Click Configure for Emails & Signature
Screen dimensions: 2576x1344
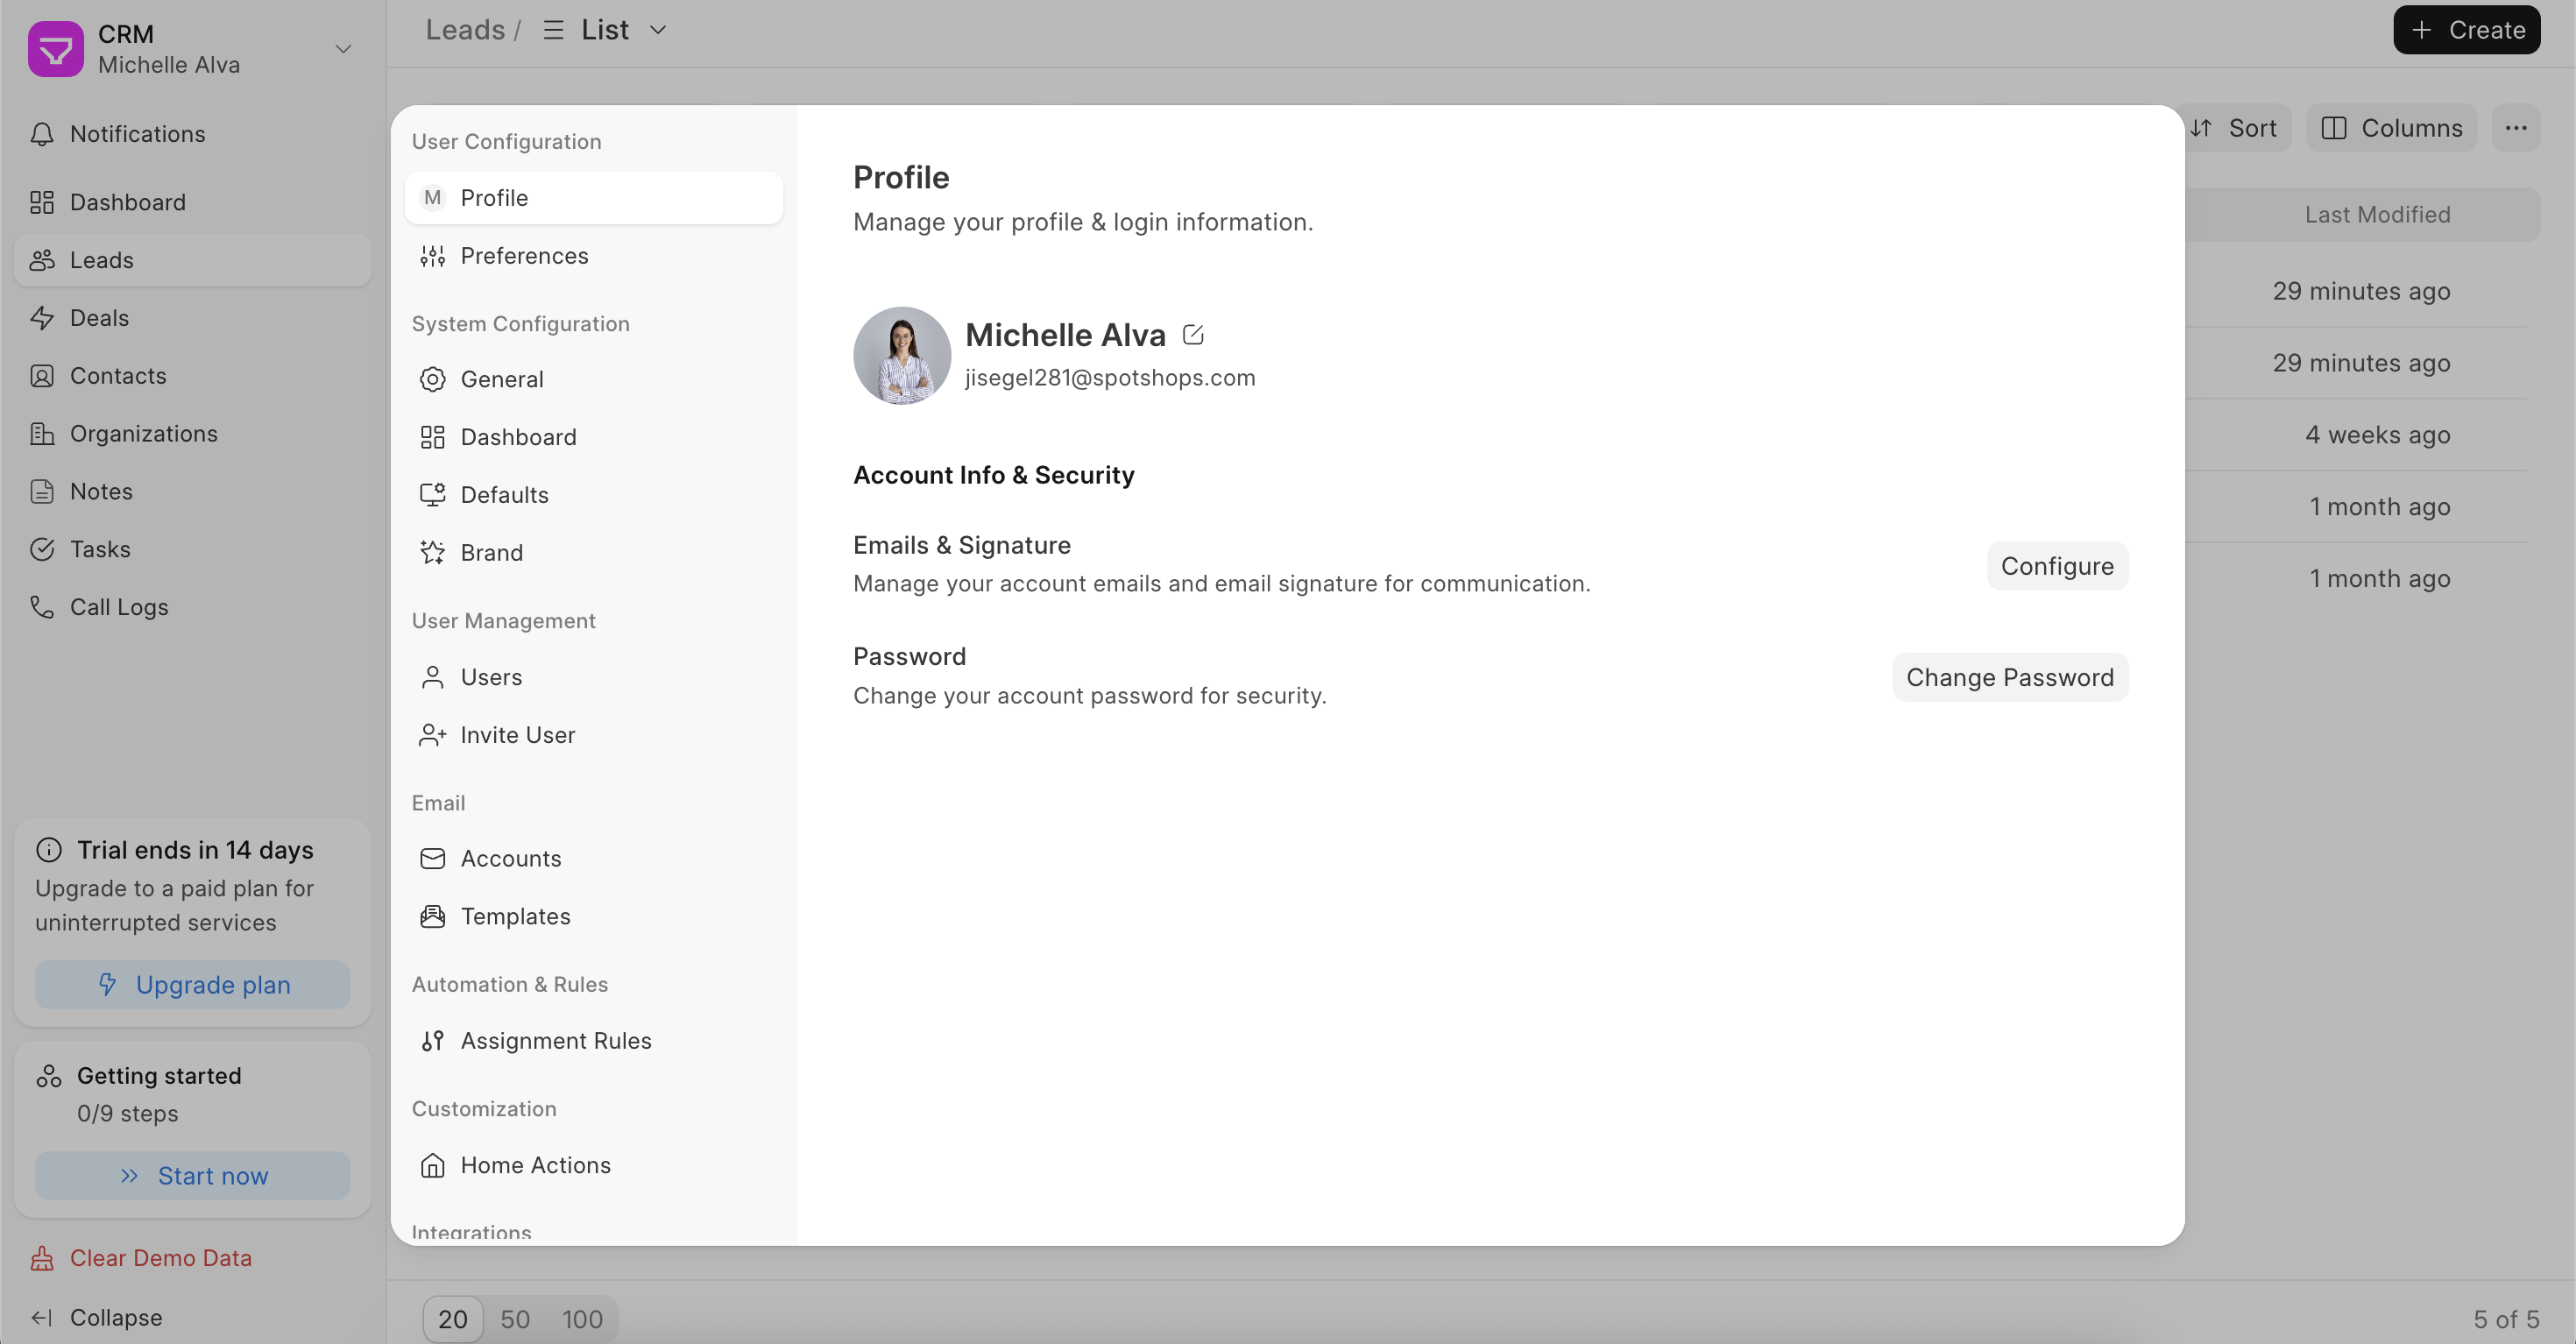[2056, 566]
